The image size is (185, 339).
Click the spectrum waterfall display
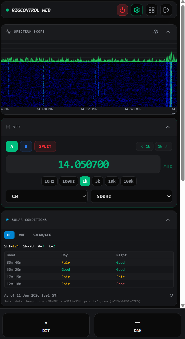click(89, 84)
